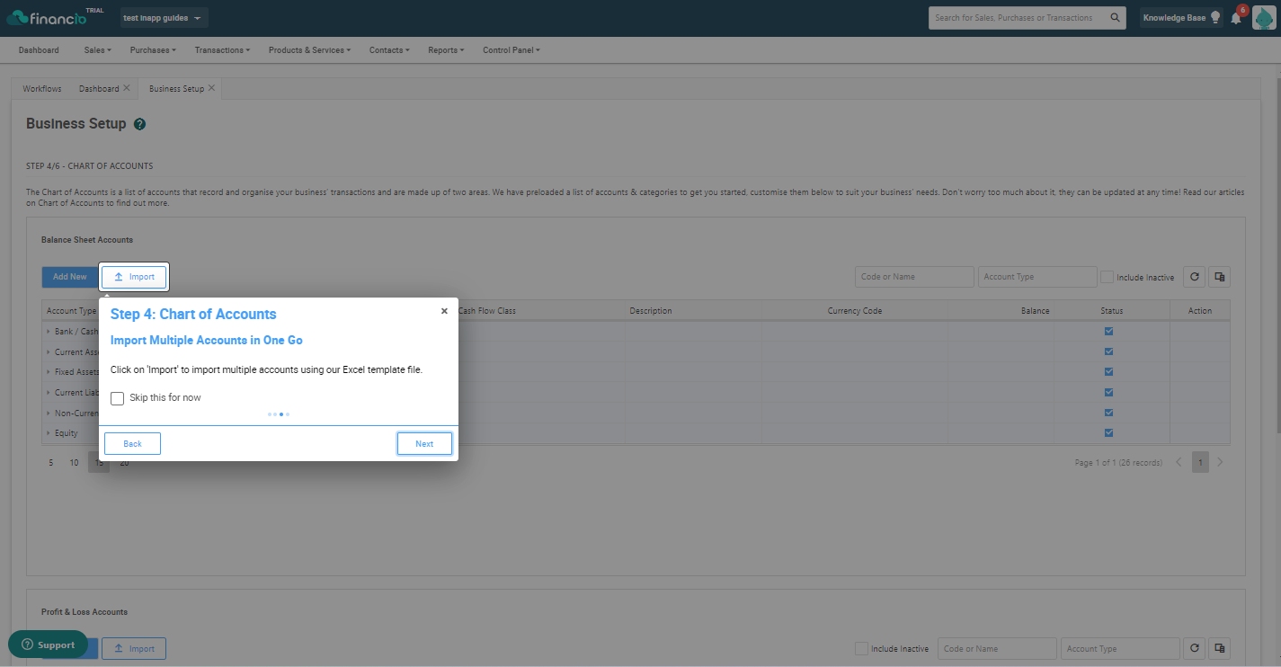Toggle status checkbox of Equity row

click(1108, 432)
